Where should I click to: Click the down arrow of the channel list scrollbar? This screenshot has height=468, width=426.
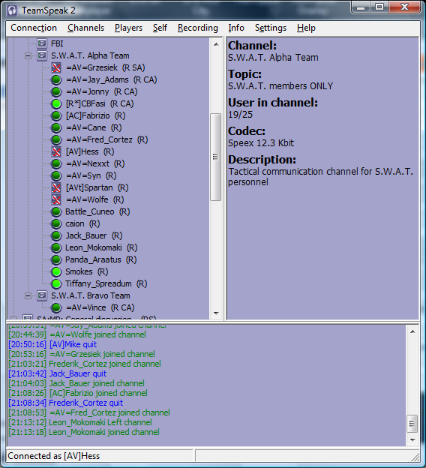point(216,313)
